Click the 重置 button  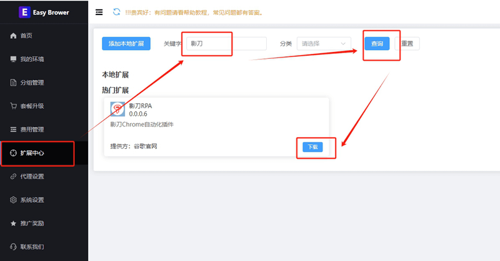pos(407,44)
